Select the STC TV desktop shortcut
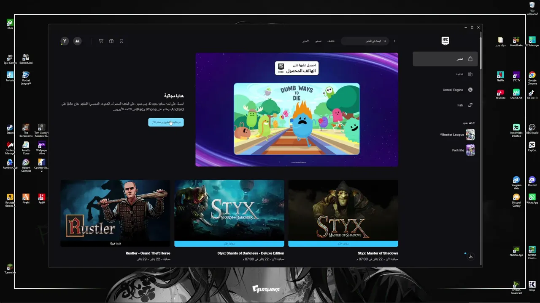540x303 pixels. [516, 76]
